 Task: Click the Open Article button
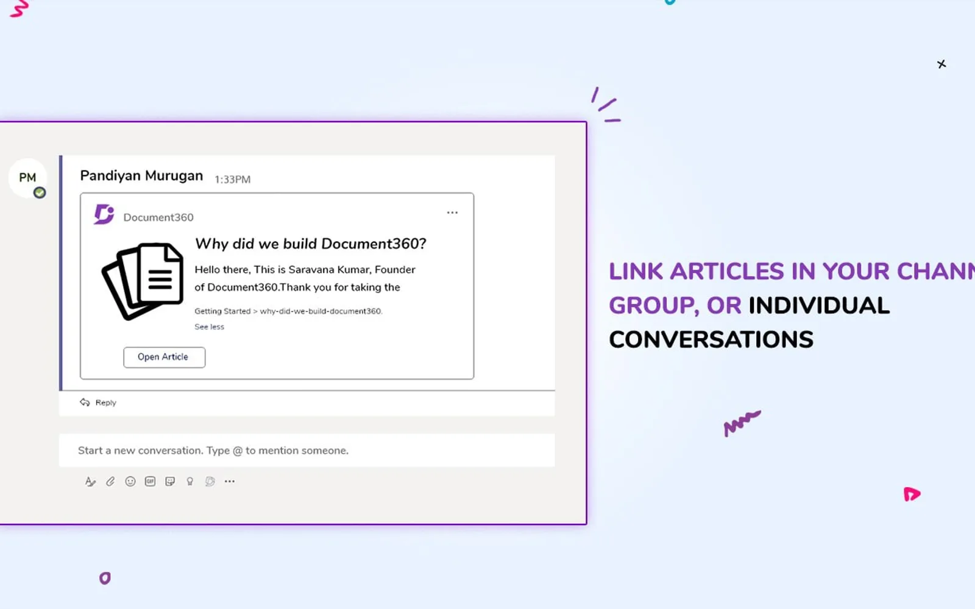[164, 357]
